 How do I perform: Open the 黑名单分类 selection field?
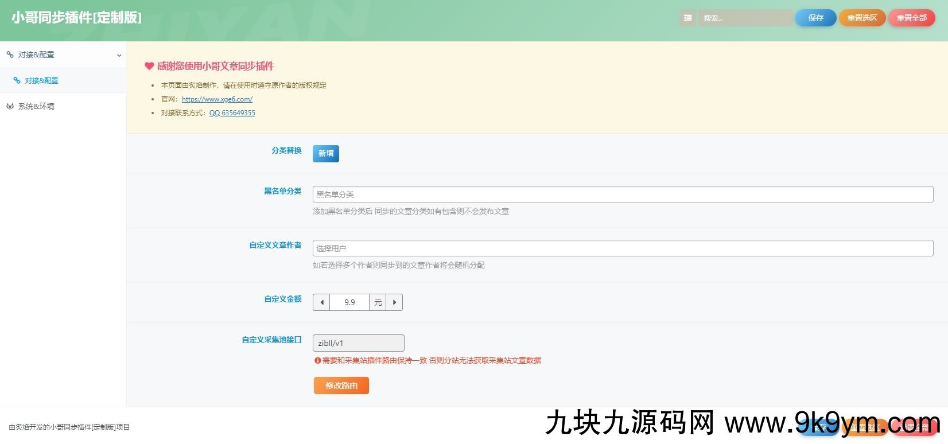pos(623,194)
